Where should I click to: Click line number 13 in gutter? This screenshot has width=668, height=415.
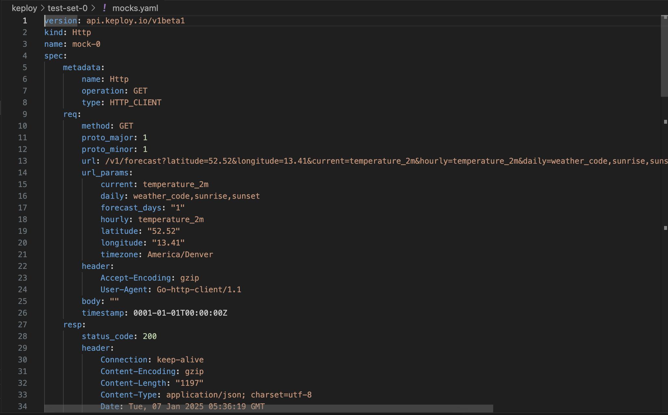click(22, 161)
